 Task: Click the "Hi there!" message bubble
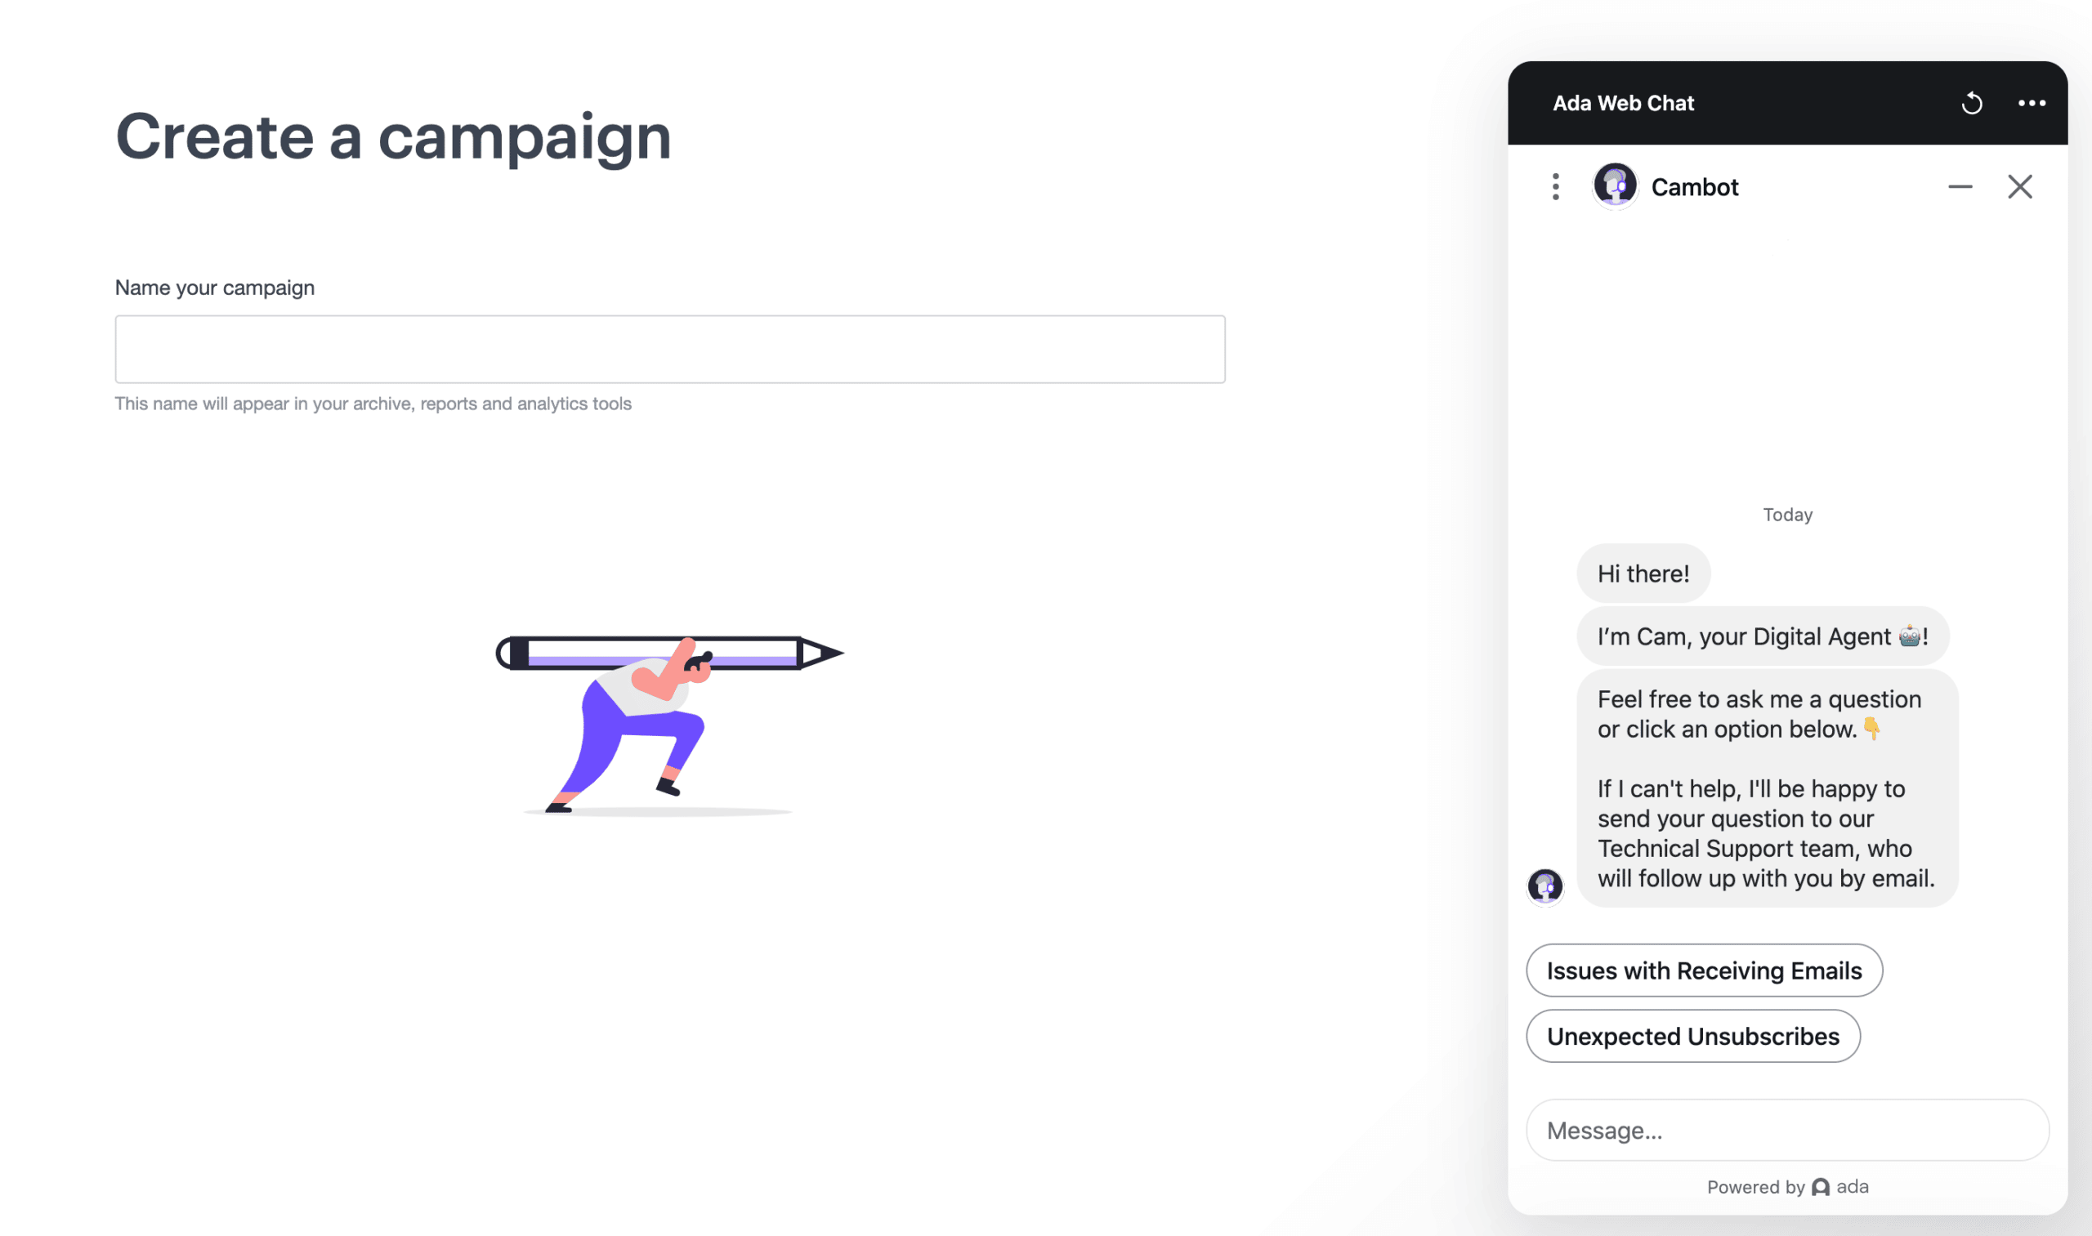[1643, 573]
